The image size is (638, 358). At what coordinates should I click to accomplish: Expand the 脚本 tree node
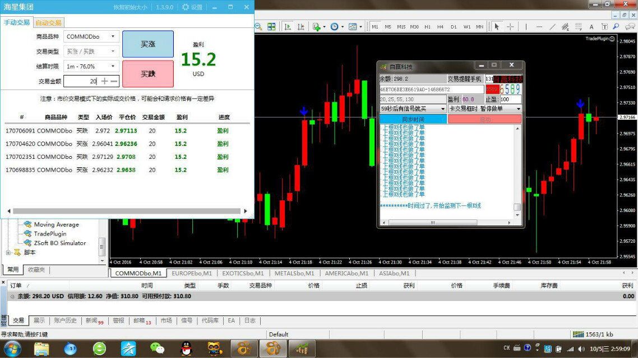(x=8, y=252)
